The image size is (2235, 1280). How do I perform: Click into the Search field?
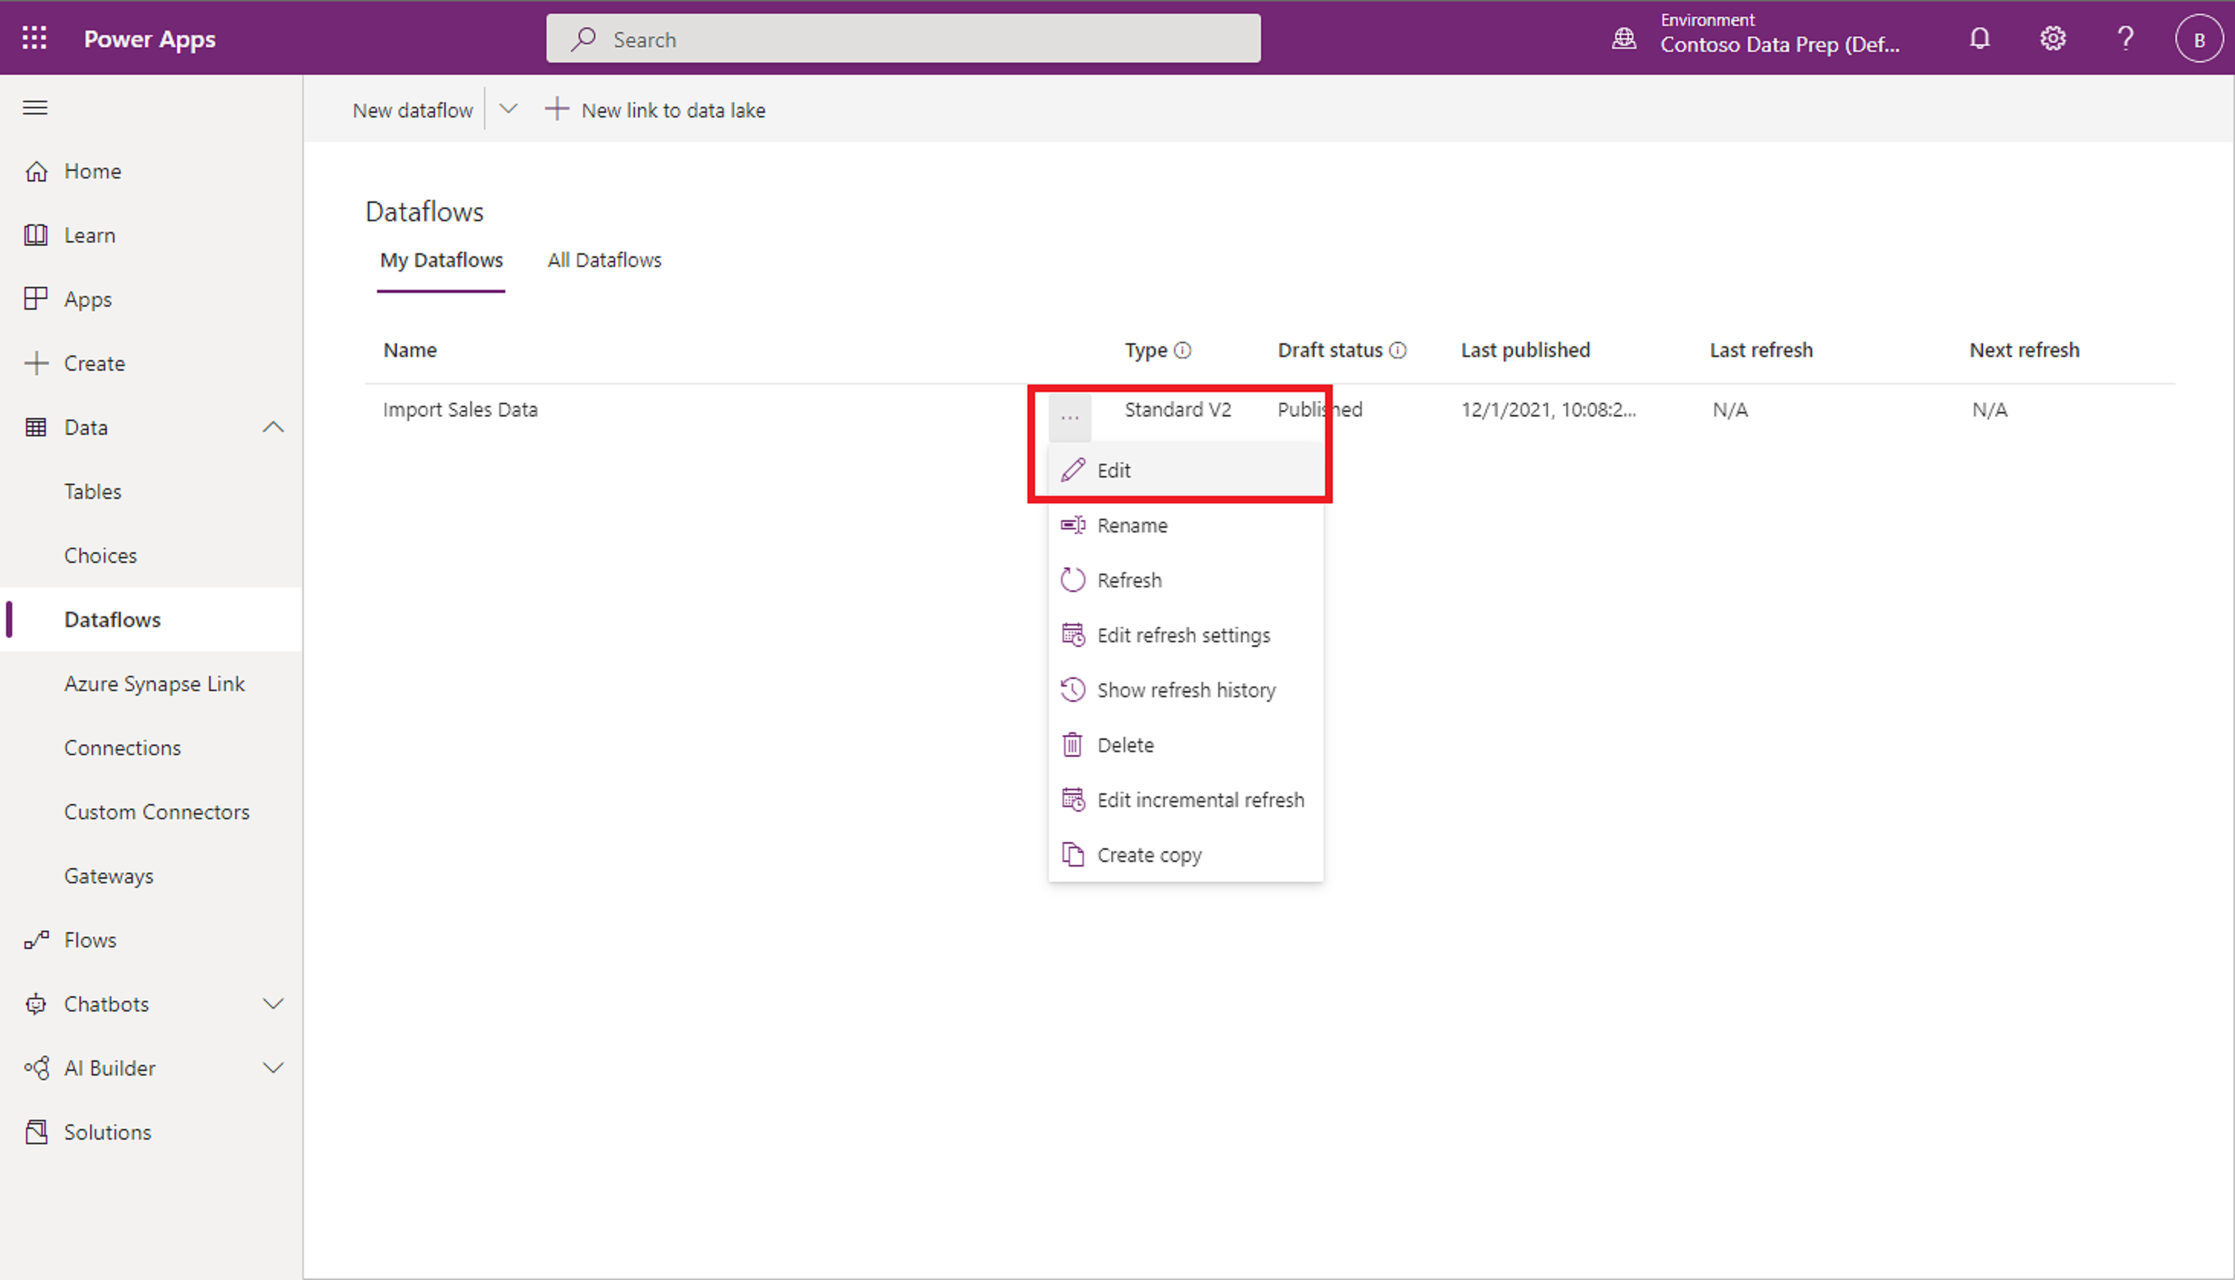(x=902, y=40)
